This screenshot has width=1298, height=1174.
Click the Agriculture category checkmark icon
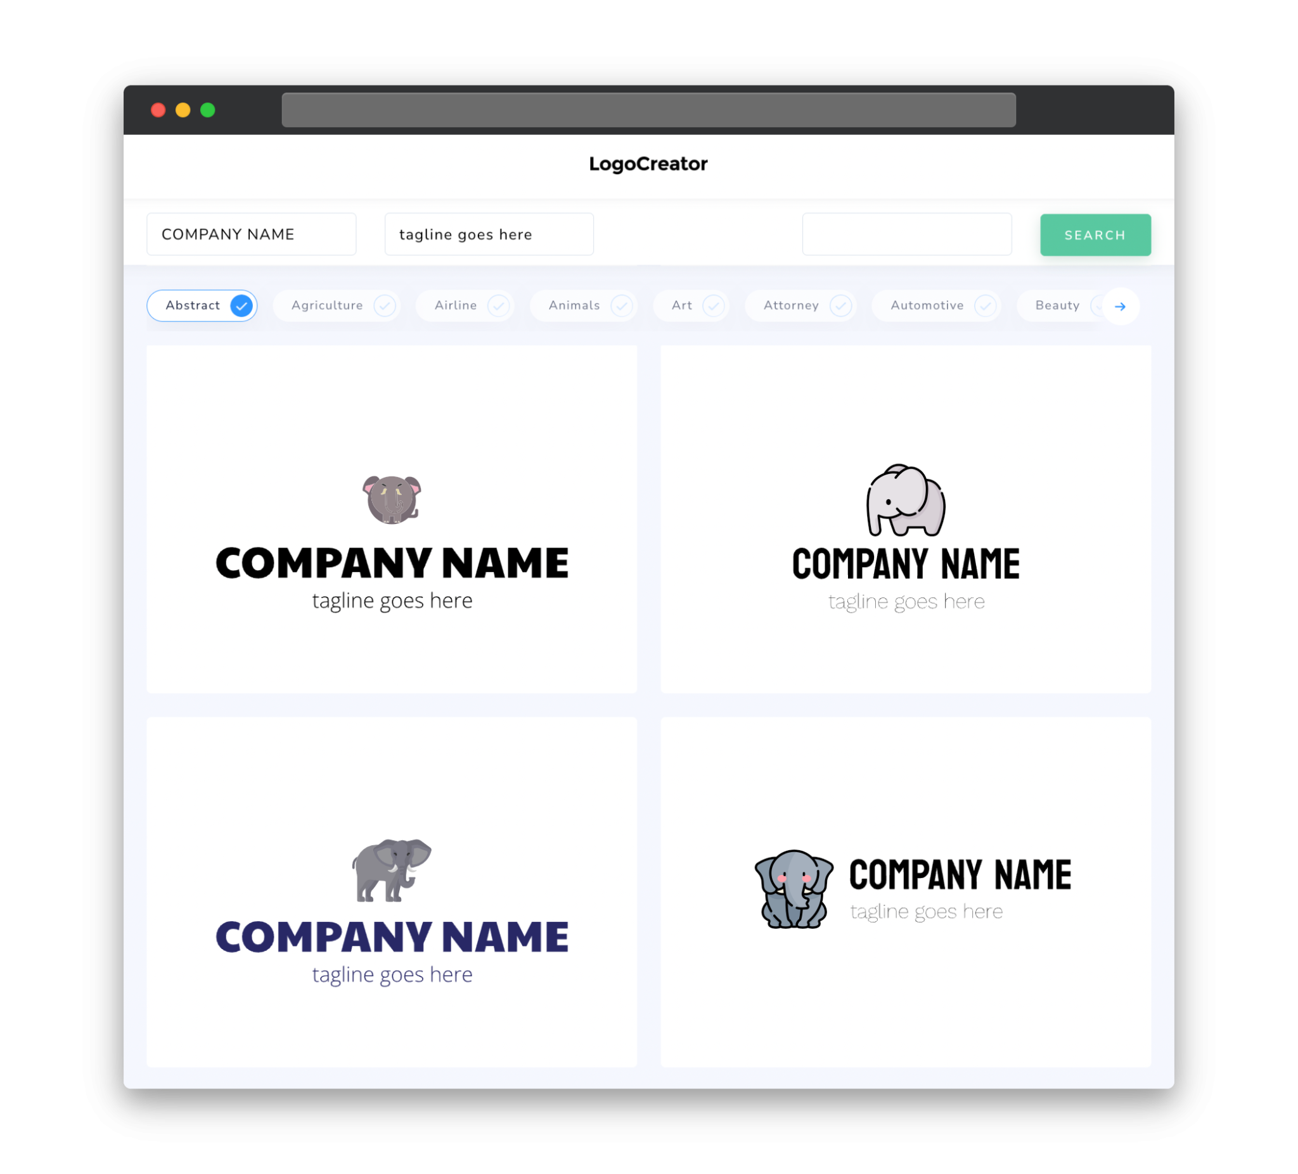coord(385,305)
